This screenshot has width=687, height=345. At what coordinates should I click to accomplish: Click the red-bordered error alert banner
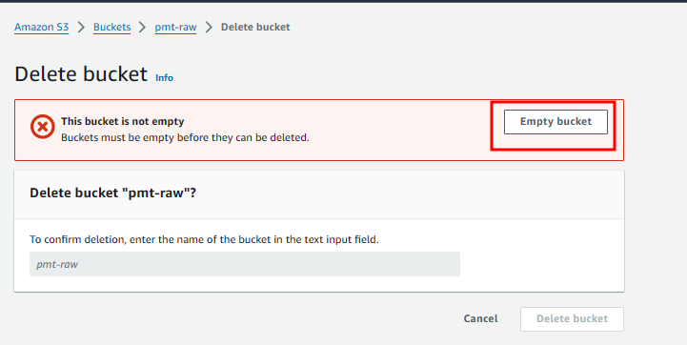pyautogui.click(x=319, y=131)
